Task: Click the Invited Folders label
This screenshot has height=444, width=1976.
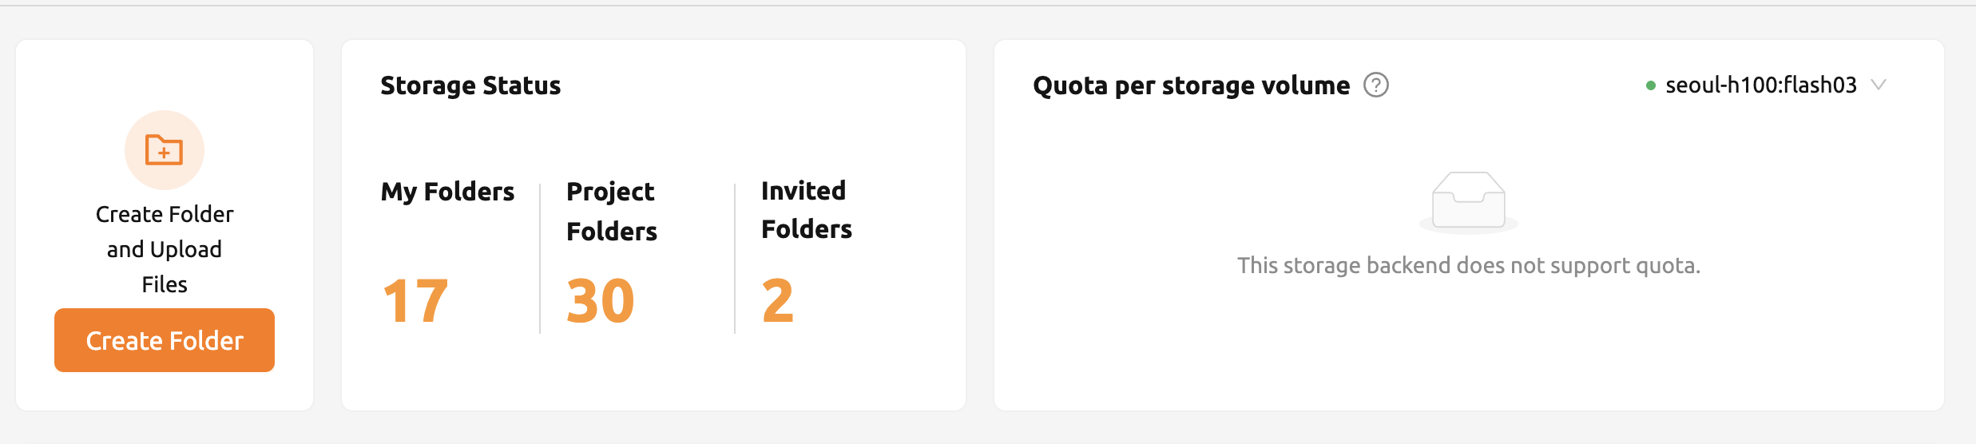Action: click(x=806, y=210)
